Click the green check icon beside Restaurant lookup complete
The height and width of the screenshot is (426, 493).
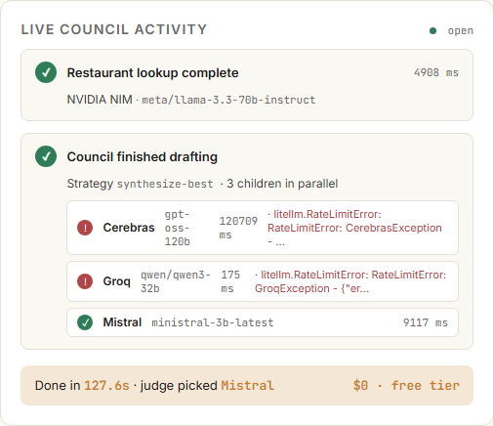(x=46, y=72)
